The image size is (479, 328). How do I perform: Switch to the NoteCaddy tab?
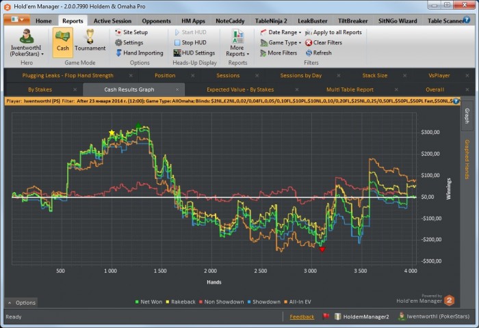(x=230, y=21)
